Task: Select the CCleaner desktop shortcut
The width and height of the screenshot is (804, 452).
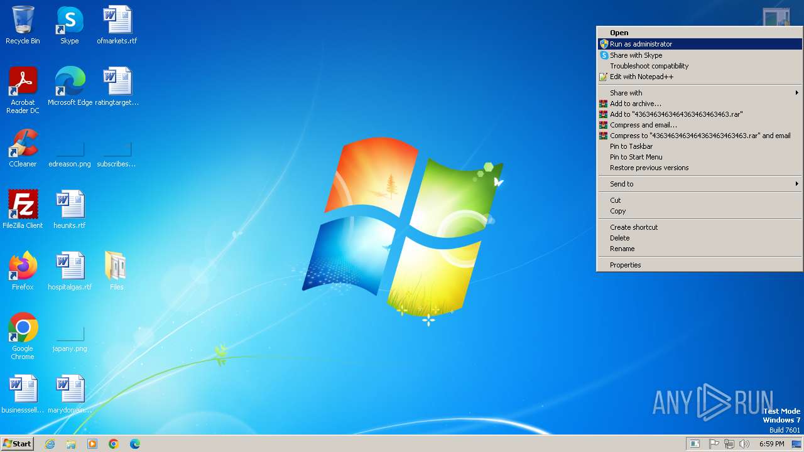Action: [x=23, y=148]
